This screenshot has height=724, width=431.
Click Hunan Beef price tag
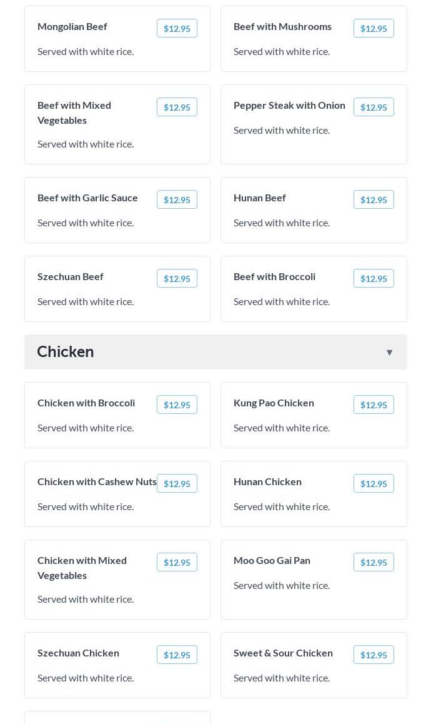pos(374,200)
